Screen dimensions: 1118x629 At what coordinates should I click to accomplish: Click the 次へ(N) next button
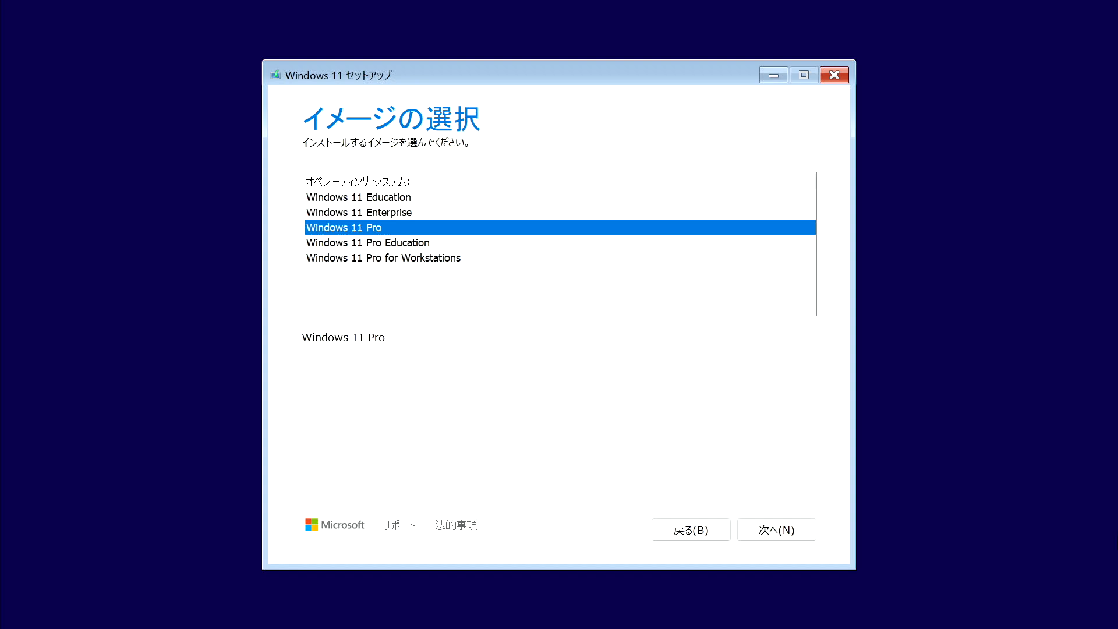tap(776, 530)
